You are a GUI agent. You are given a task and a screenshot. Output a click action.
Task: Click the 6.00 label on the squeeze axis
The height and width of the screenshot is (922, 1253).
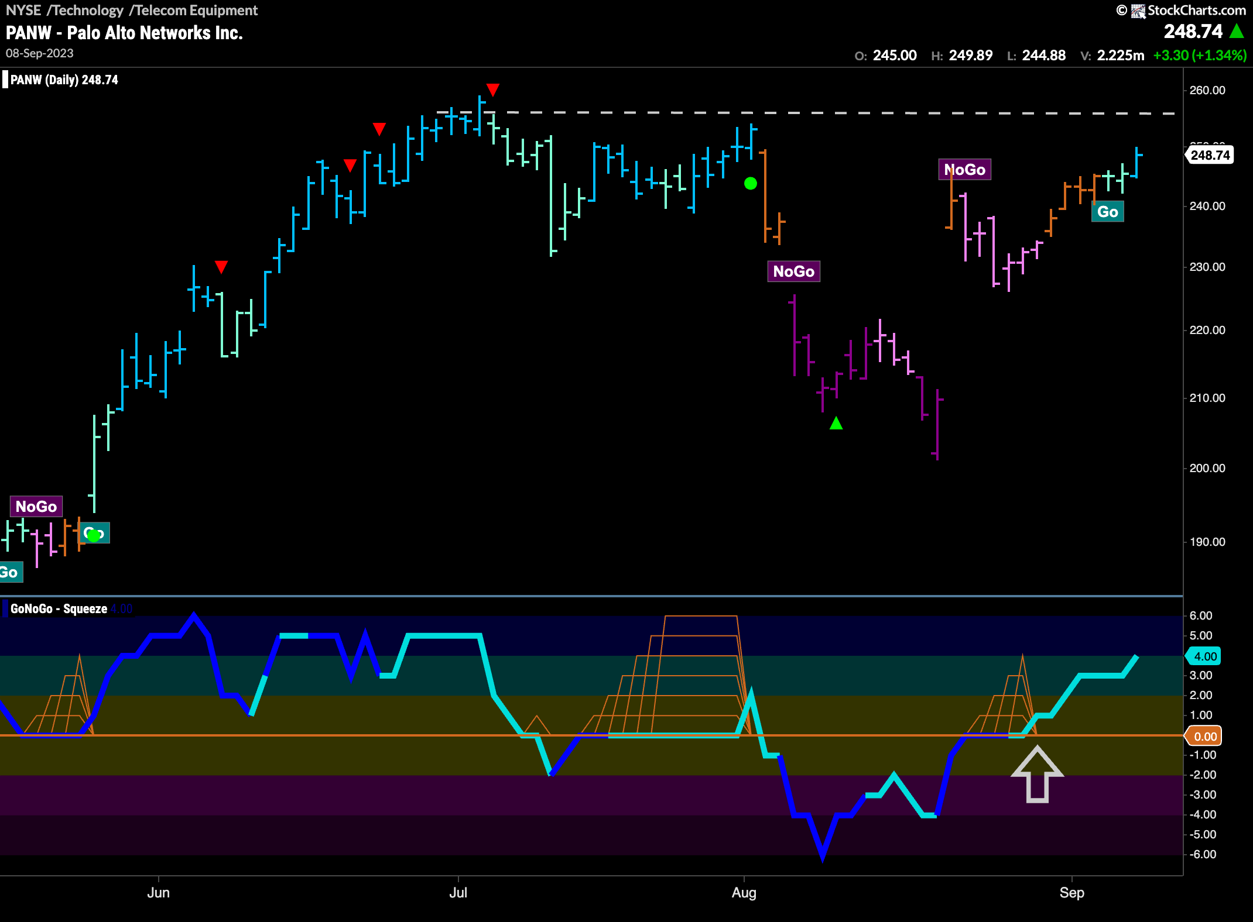click(x=1201, y=615)
